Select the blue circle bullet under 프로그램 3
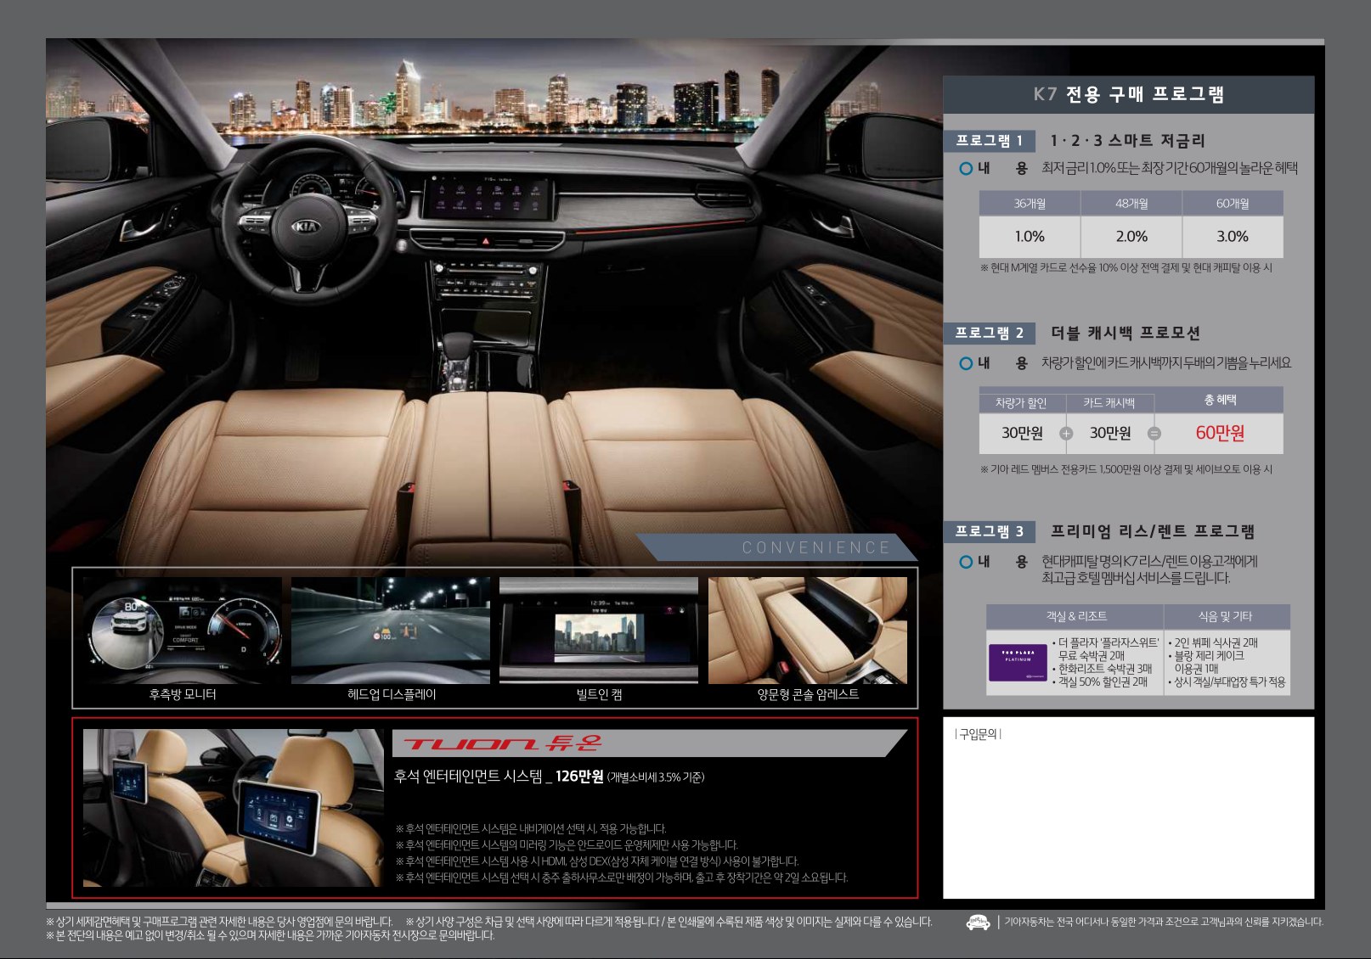The height and width of the screenshot is (959, 1371). click(x=966, y=562)
